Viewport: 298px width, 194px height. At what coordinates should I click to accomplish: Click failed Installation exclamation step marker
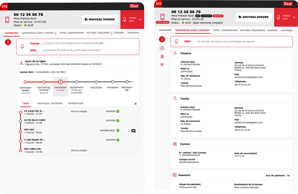click(x=60, y=82)
